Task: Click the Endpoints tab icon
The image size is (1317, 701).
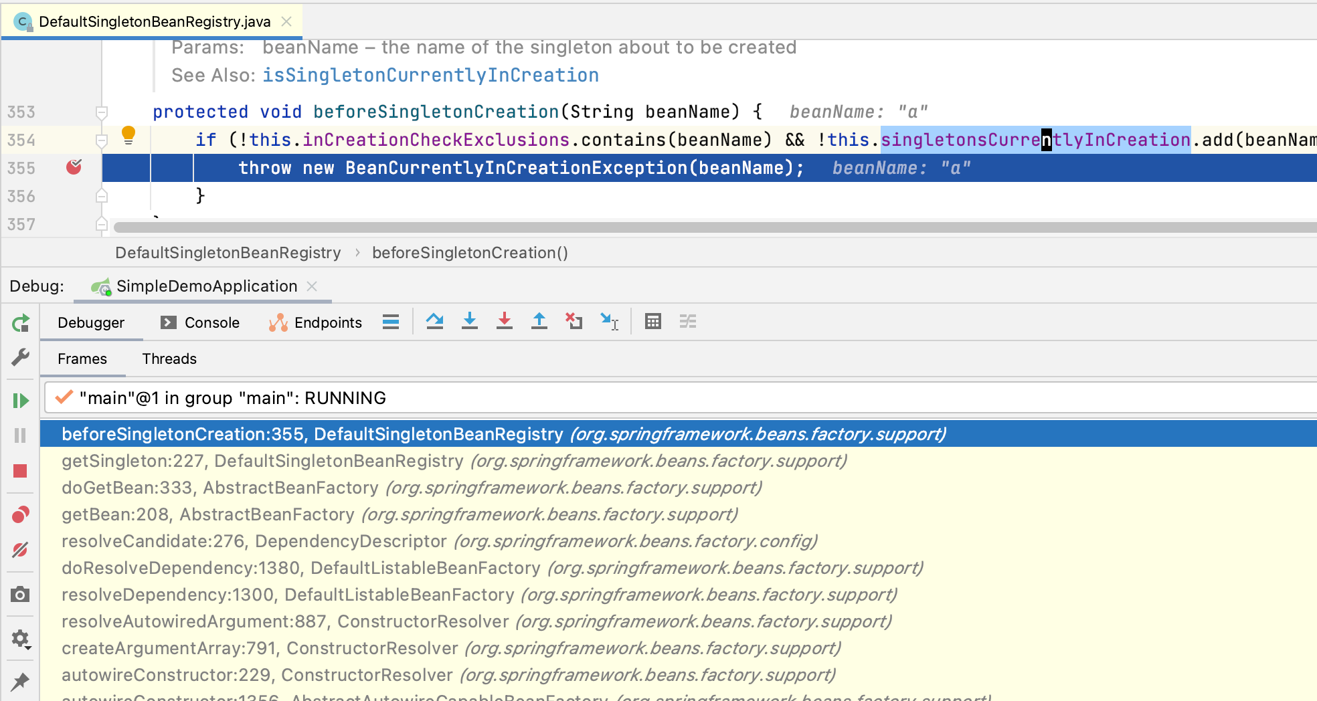Action: coord(278,323)
